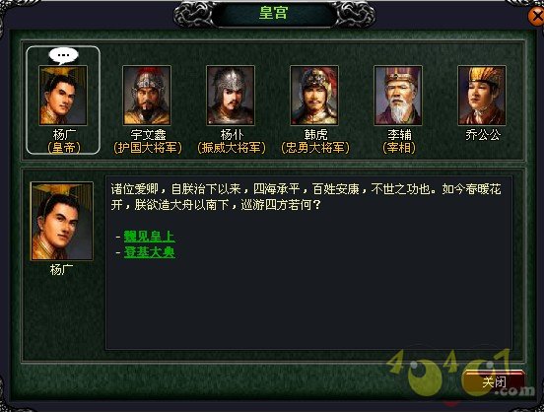Click 乔公公 eunuch portrait
Image resolution: width=544 pixels, height=412 pixels.
coord(482,96)
